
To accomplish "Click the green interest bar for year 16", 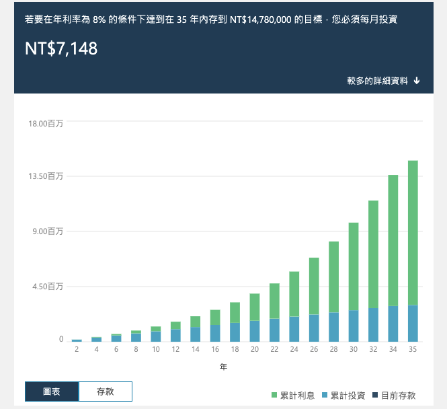I will click(215, 318).
